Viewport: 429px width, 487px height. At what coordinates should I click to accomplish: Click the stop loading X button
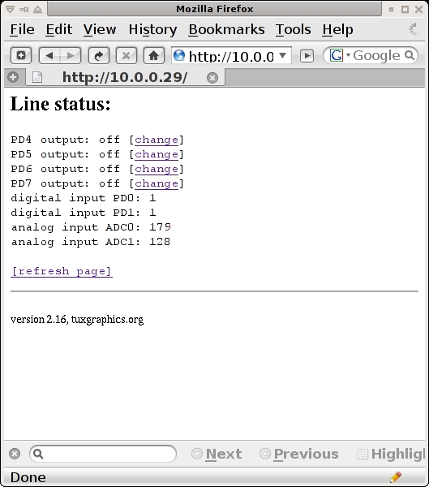pos(126,55)
